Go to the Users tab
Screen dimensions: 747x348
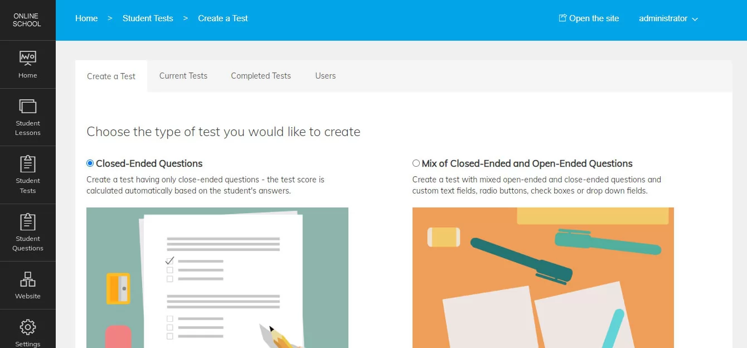[x=325, y=76]
